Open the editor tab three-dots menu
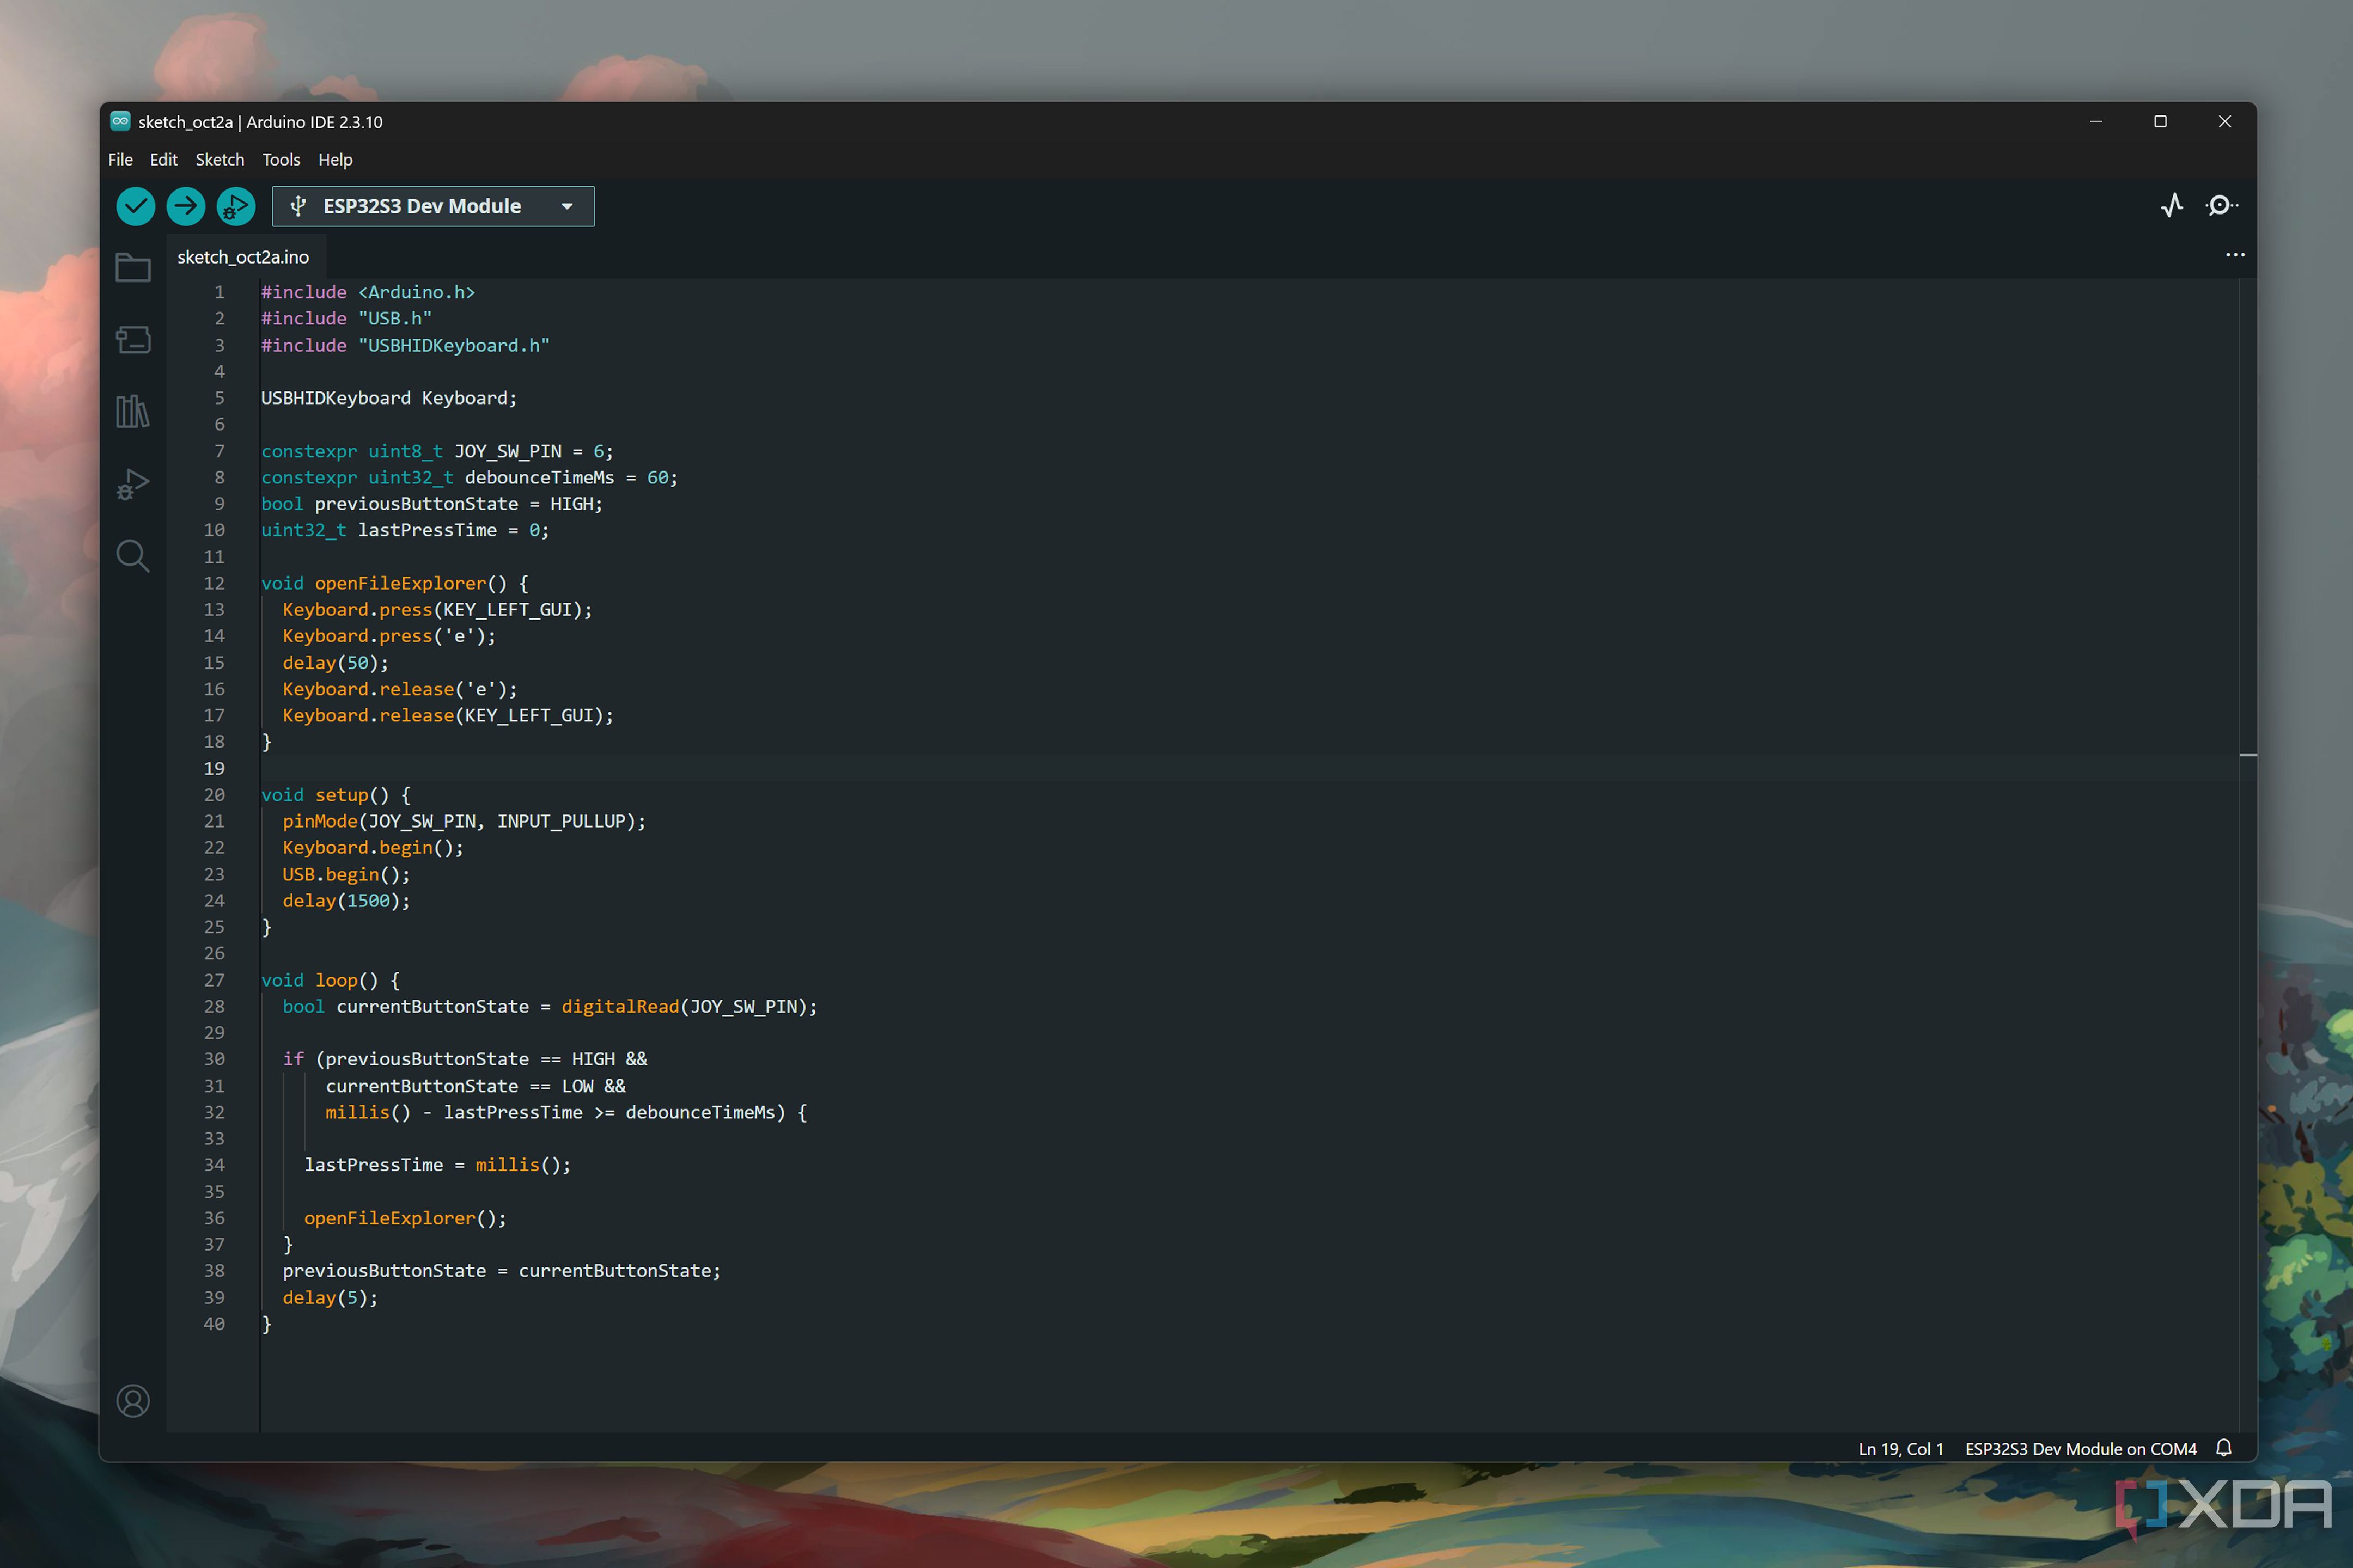 point(2235,255)
